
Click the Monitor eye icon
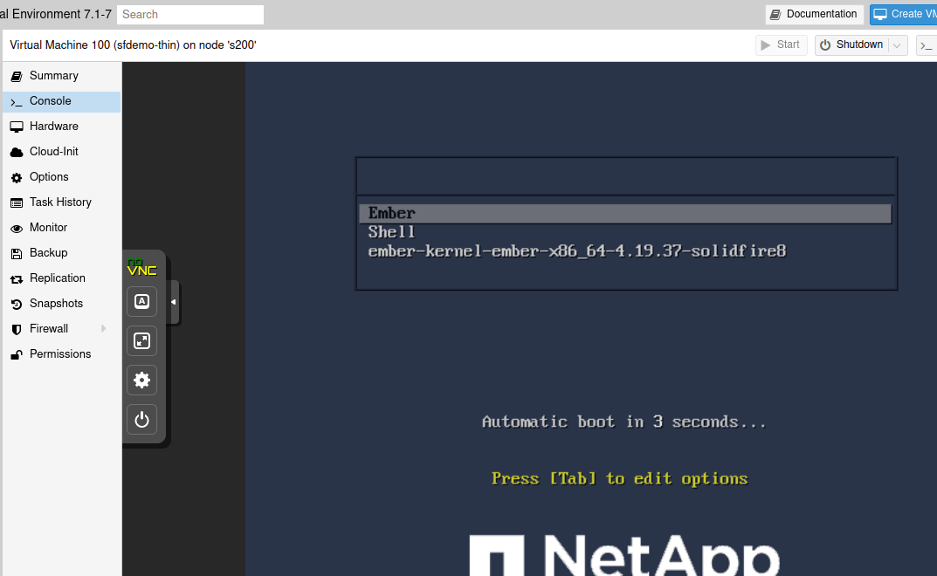(17, 229)
